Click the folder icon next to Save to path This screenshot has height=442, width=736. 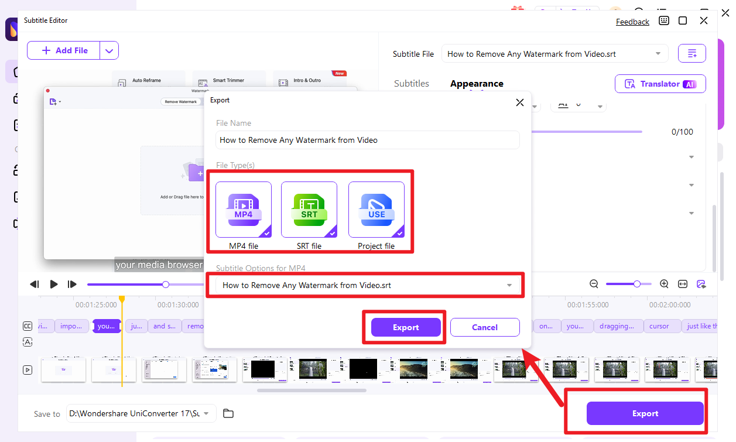(x=228, y=413)
